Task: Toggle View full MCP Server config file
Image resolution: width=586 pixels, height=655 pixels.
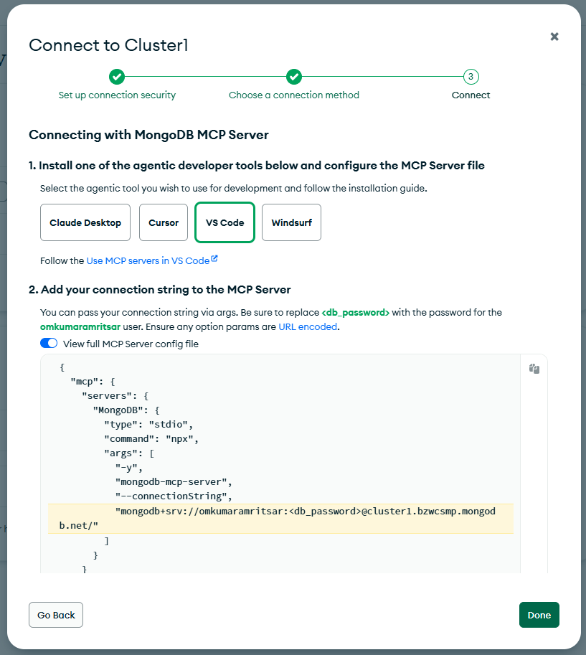Action: pos(49,344)
